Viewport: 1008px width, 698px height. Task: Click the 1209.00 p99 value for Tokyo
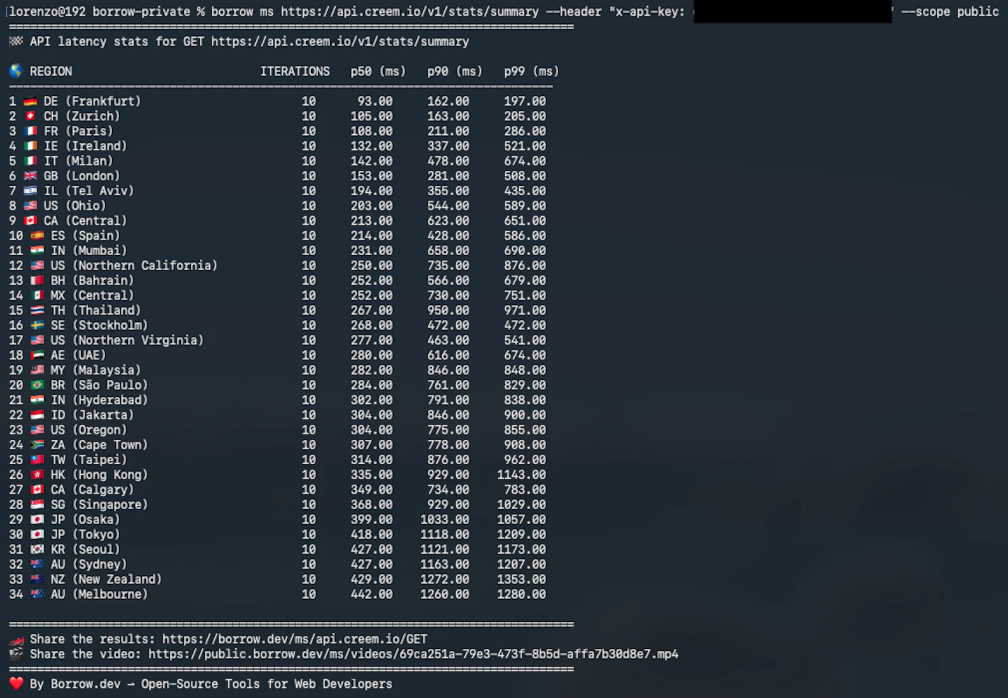(522, 535)
